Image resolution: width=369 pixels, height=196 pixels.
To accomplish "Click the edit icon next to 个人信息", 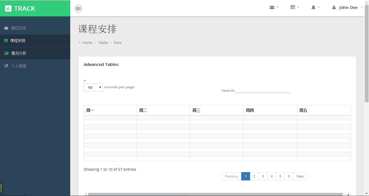I will (x=6, y=66).
